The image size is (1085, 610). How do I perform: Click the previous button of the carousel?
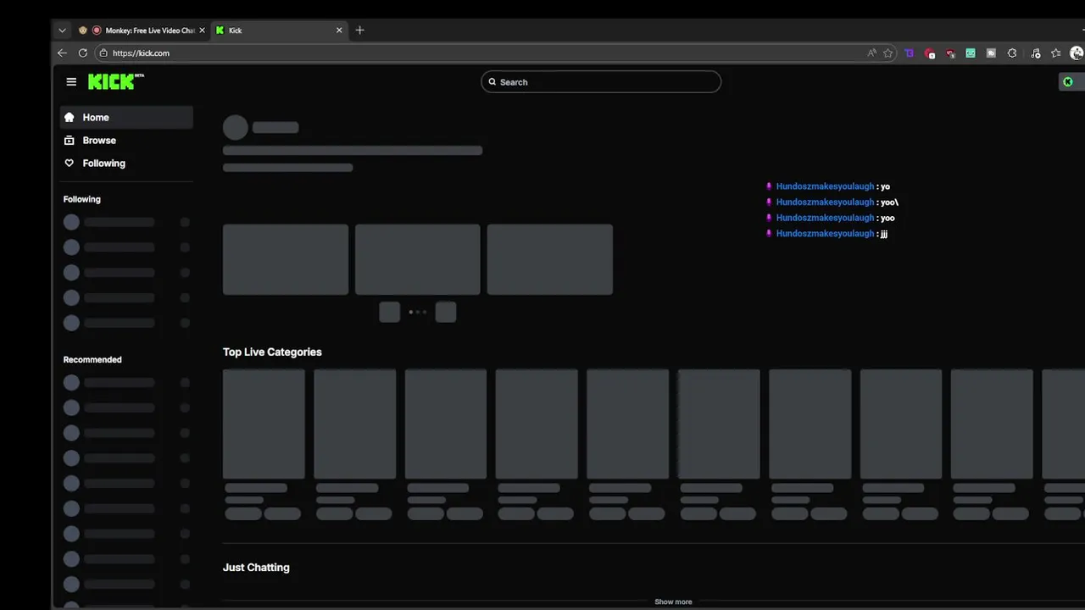[390, 312]
